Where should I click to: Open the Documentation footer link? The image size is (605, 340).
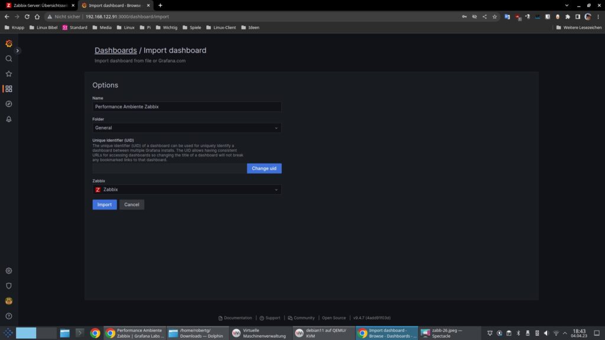(x=235, y=318)
